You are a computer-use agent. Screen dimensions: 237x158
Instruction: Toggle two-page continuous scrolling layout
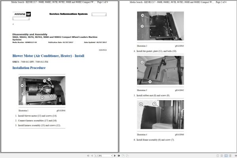click(x=230, y=156)
